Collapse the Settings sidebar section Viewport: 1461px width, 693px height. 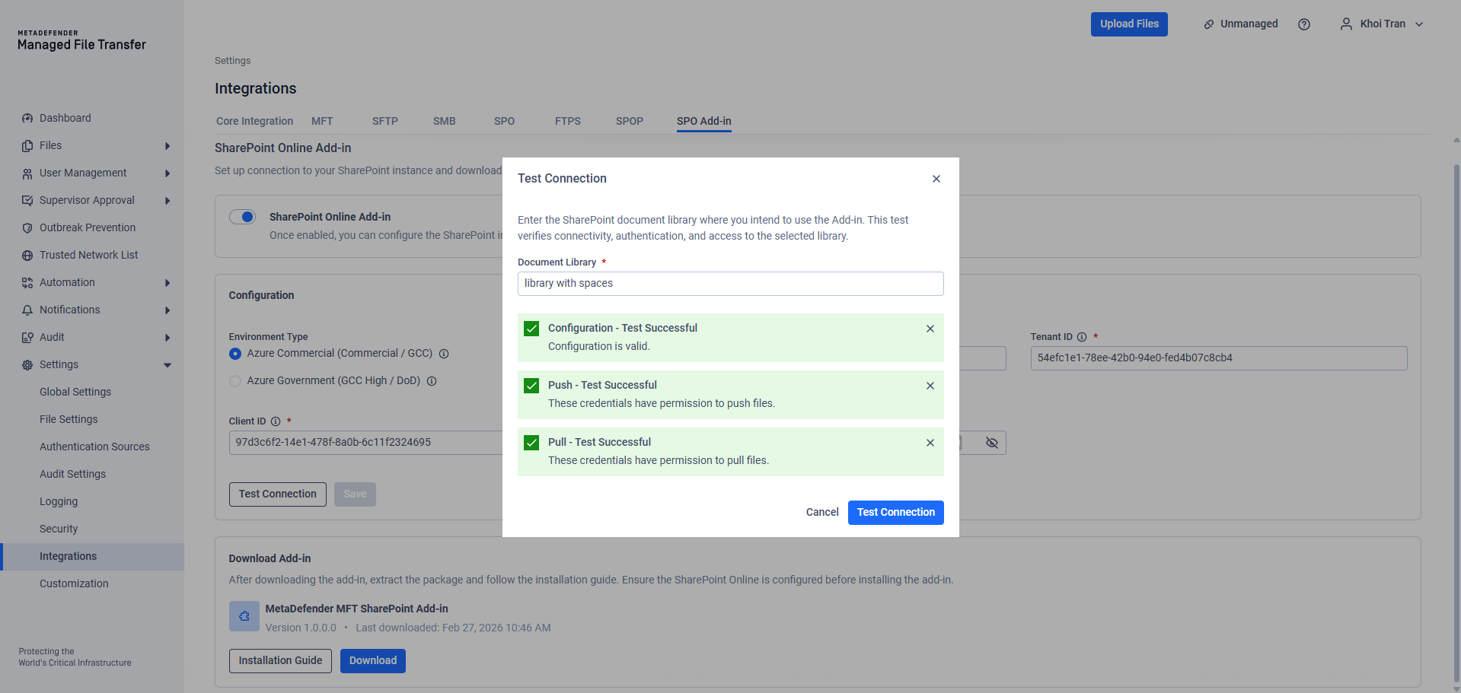(x=167, y=365)
